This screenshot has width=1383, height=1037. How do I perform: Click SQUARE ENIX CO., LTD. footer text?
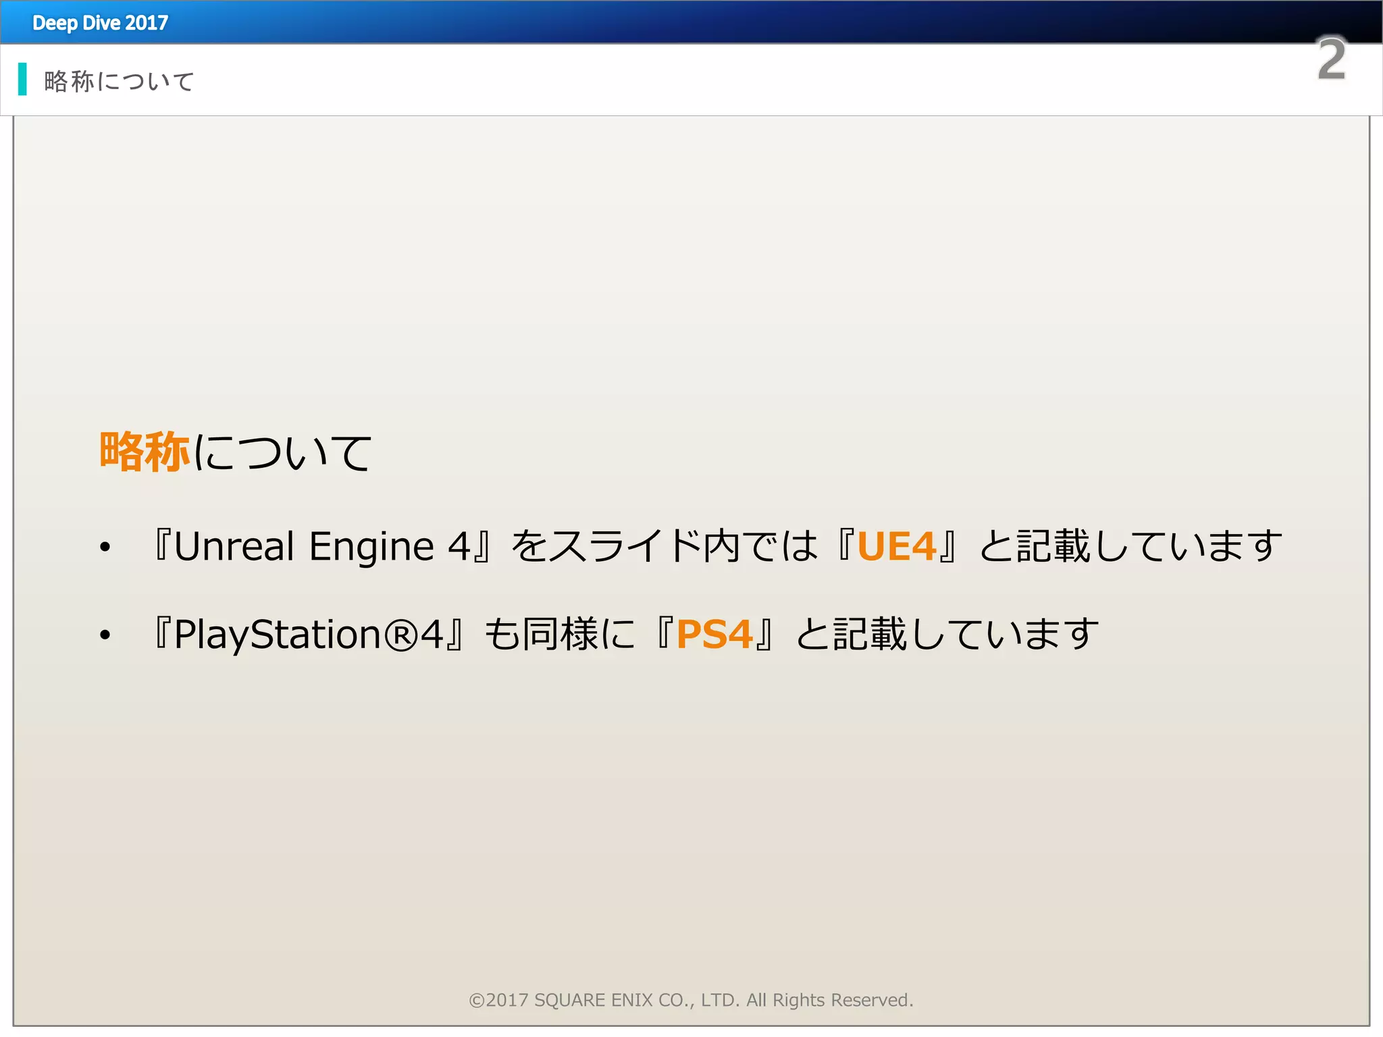pyautogui.click(x=637, y=1000)
